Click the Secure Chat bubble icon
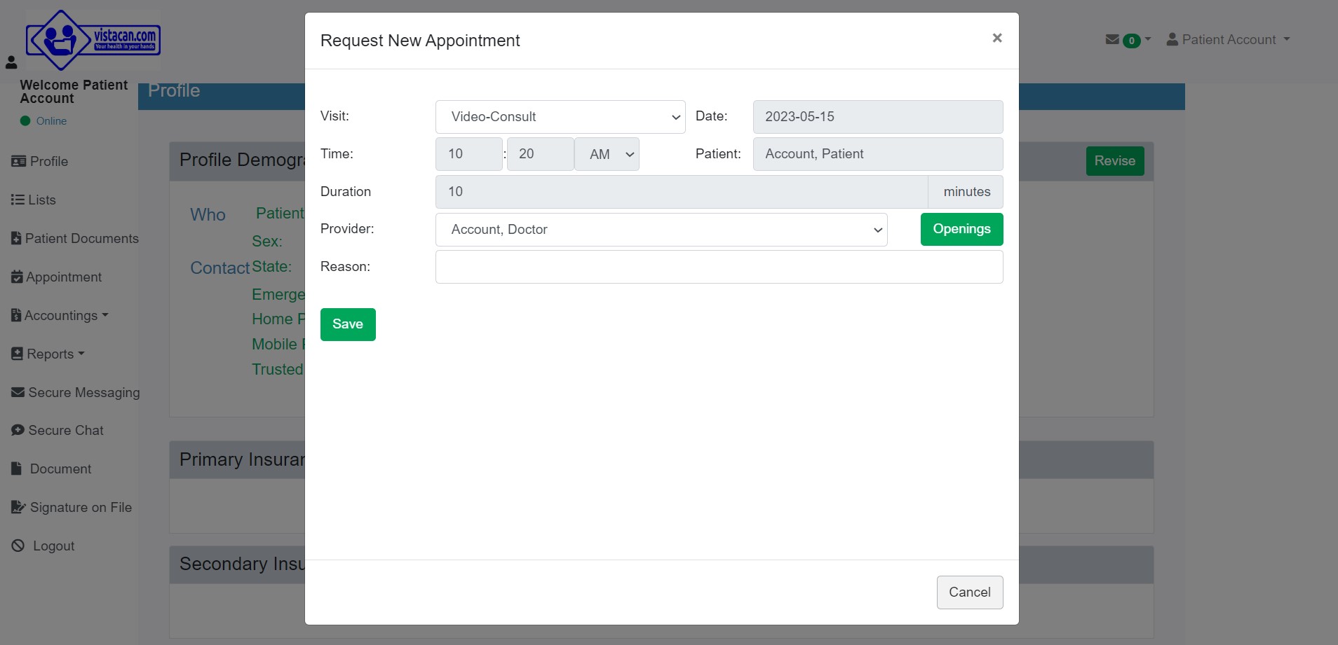The width and height of the screenshot is (1338, 645). pyautogui.click(x=18, y=430)
